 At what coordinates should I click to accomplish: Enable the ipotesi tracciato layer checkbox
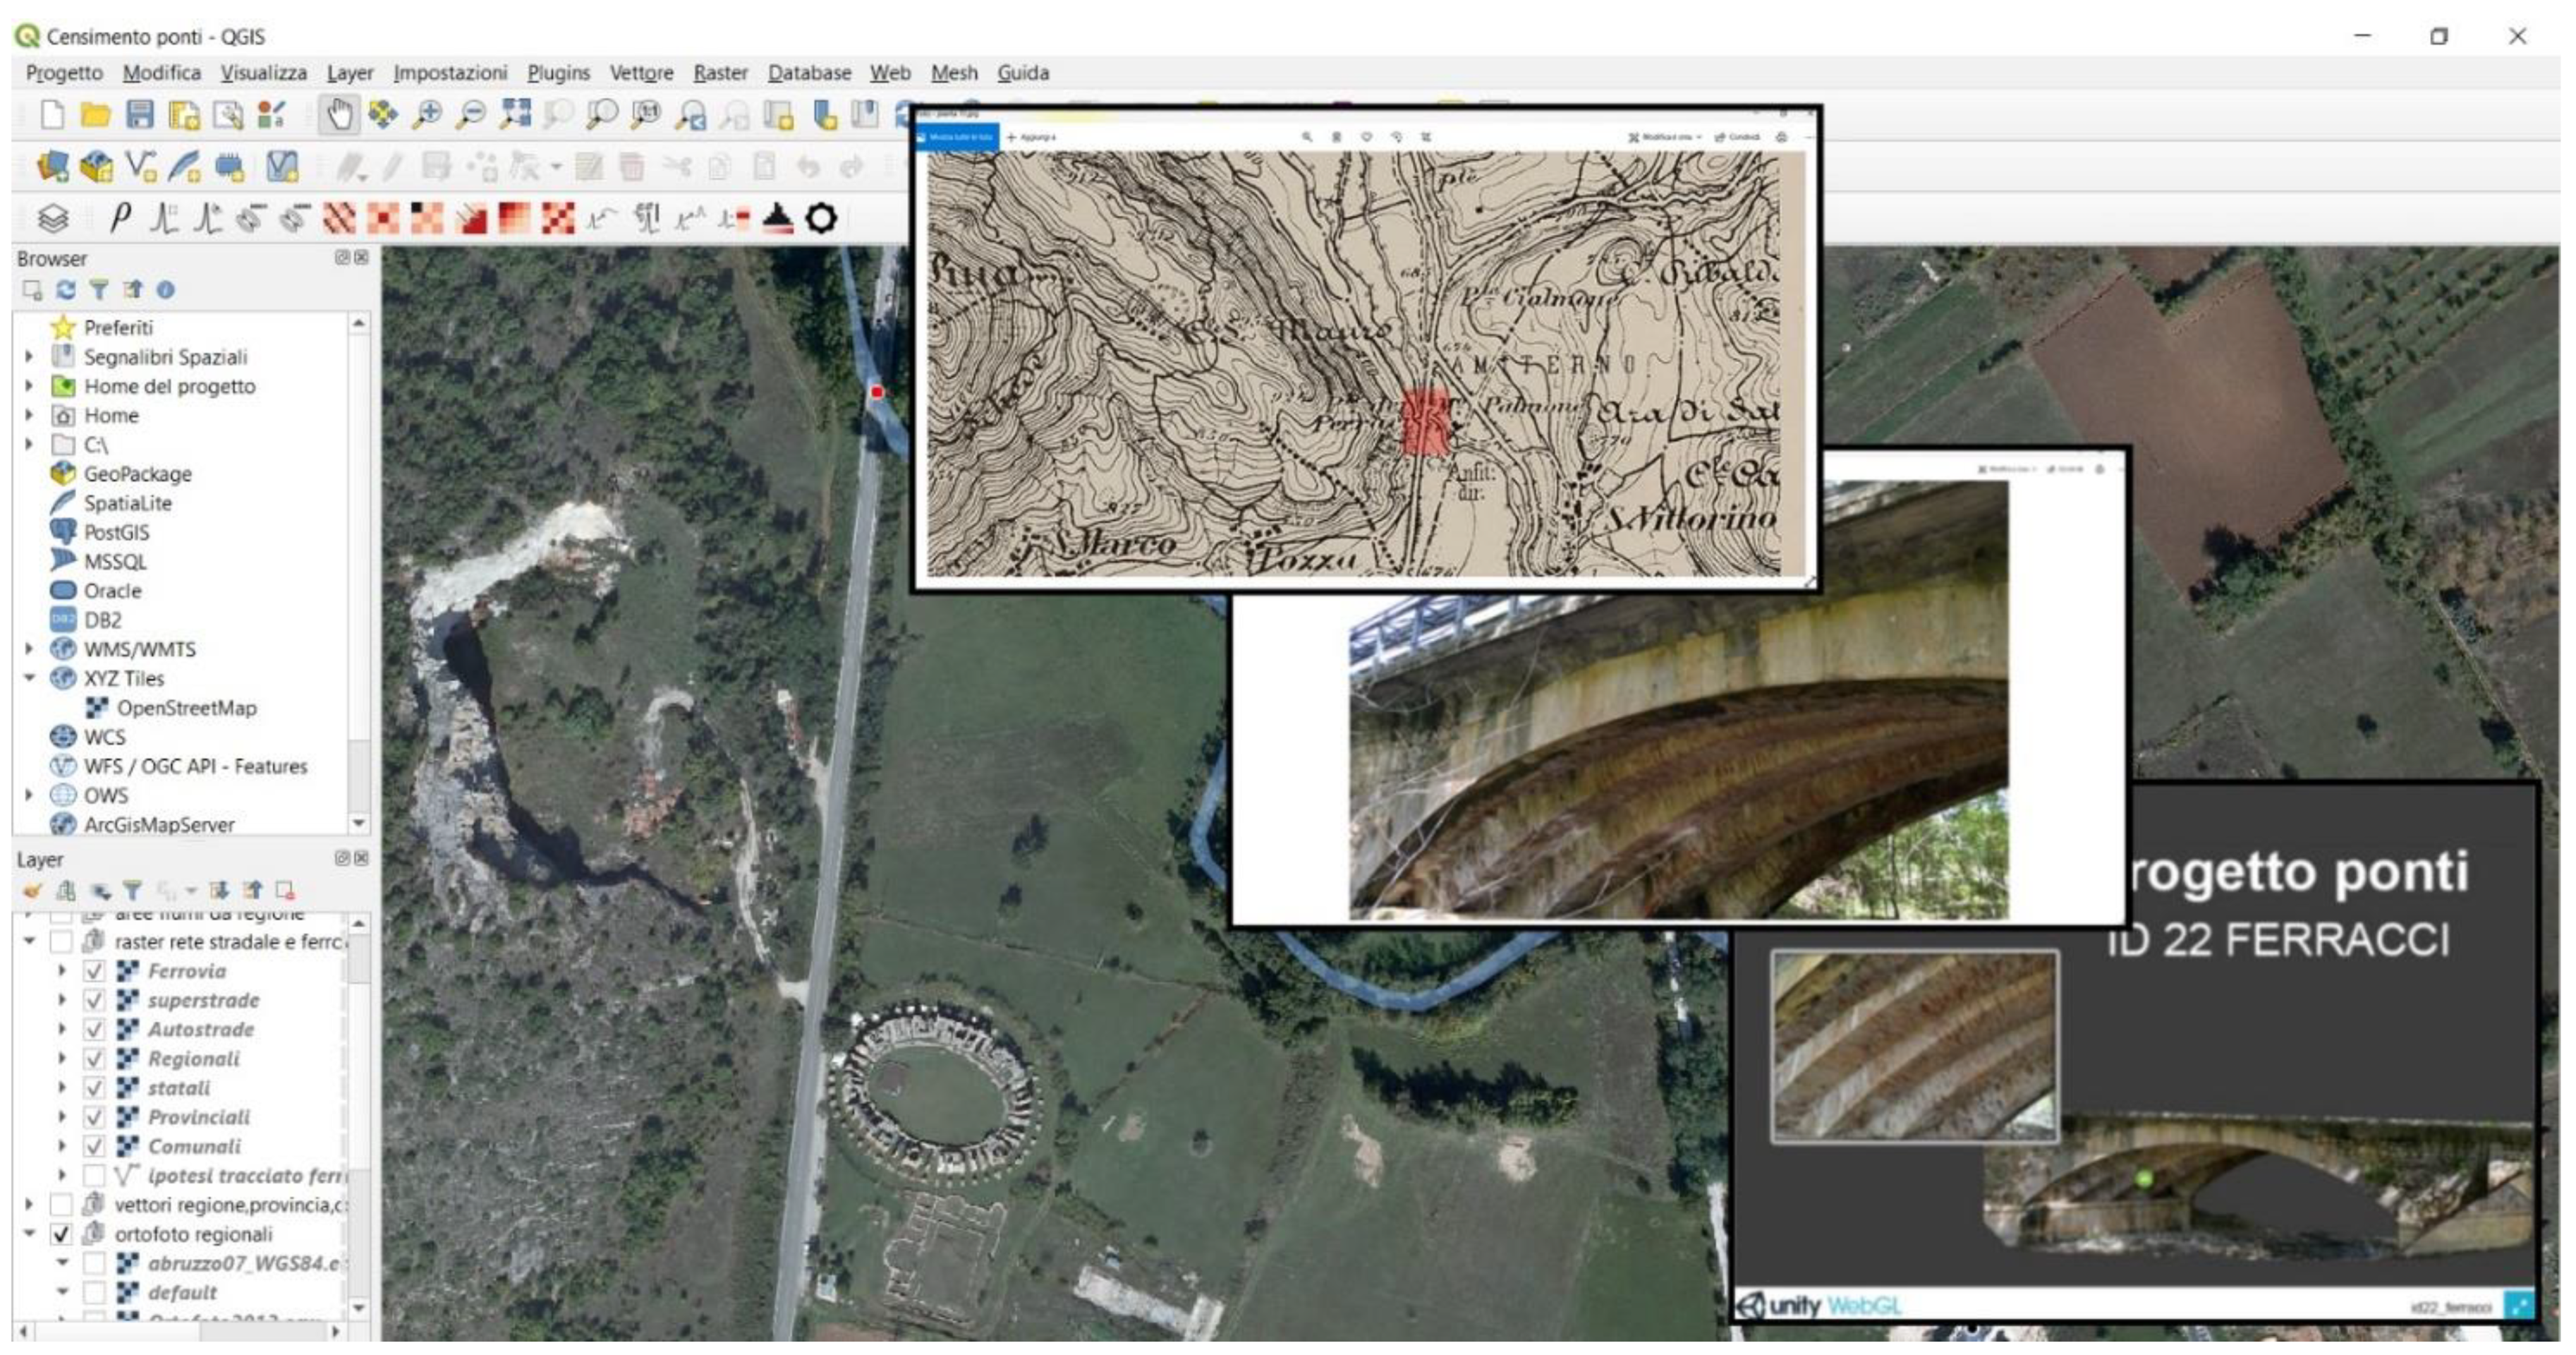(94, 1176)
